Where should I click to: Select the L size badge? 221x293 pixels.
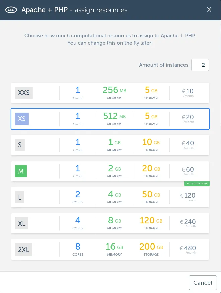[20, 197]
